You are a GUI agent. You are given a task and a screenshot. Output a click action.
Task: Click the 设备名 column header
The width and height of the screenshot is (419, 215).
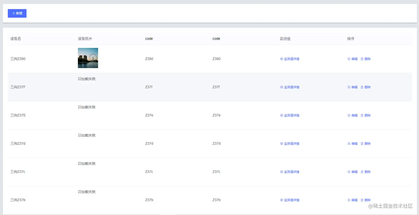pos(16,39)
